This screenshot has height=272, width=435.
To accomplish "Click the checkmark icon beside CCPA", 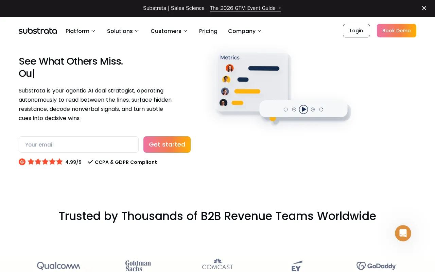I will 90,162.
